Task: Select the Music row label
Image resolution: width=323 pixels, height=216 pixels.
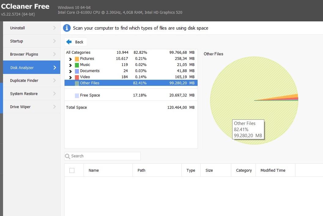Action: pyautogui.click(x=85, y=64)
